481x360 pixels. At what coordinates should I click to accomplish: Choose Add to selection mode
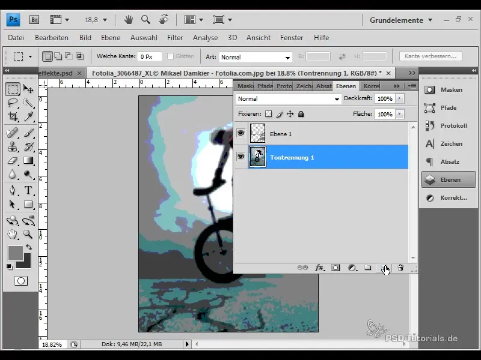[58, 56]
